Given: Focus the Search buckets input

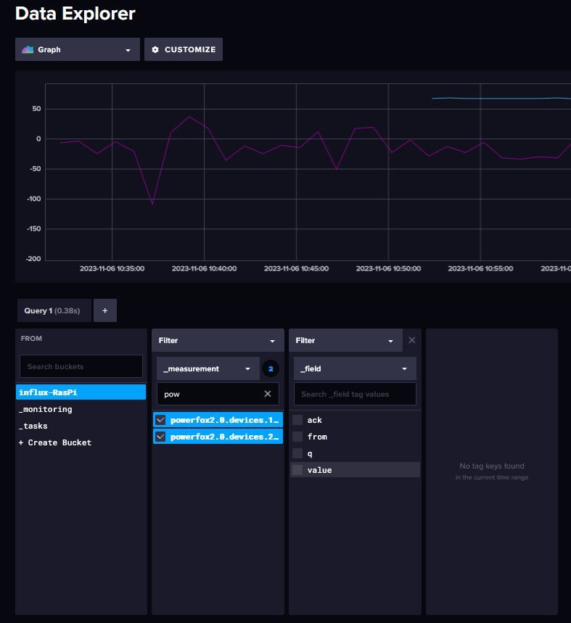Looking at the screenshot, I should pyautogui.click(x=81, y=366).
